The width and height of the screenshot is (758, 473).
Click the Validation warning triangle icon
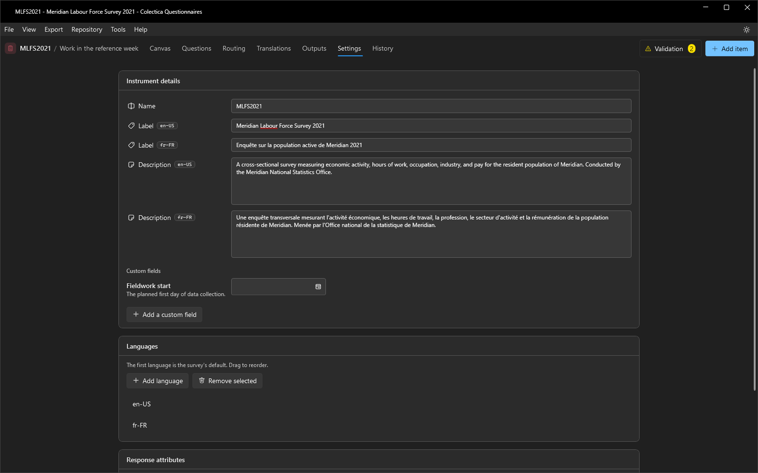648,49
